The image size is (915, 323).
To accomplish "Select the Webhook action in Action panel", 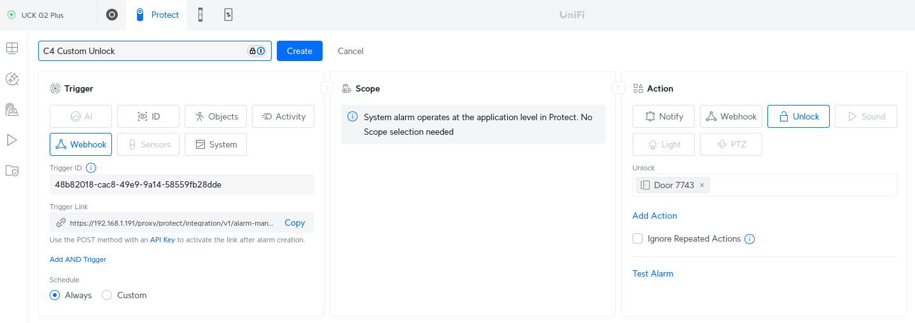I will (x=731, y=116).
